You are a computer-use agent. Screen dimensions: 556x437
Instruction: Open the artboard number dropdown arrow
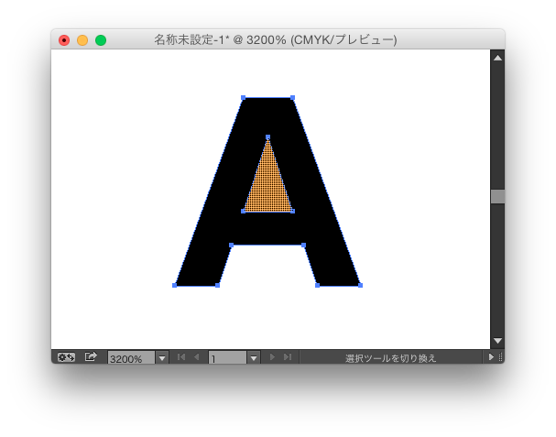pyautogui.click(x=254, y=358)
